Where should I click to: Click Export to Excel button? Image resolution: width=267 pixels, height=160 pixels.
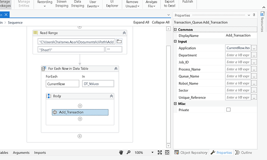tap(169, 4)
